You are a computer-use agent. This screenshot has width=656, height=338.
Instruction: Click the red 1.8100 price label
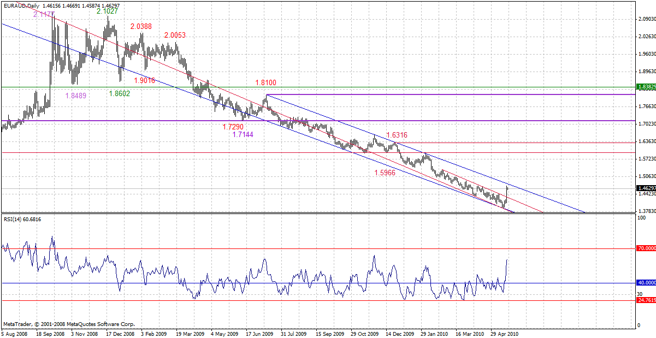(266, 82)
